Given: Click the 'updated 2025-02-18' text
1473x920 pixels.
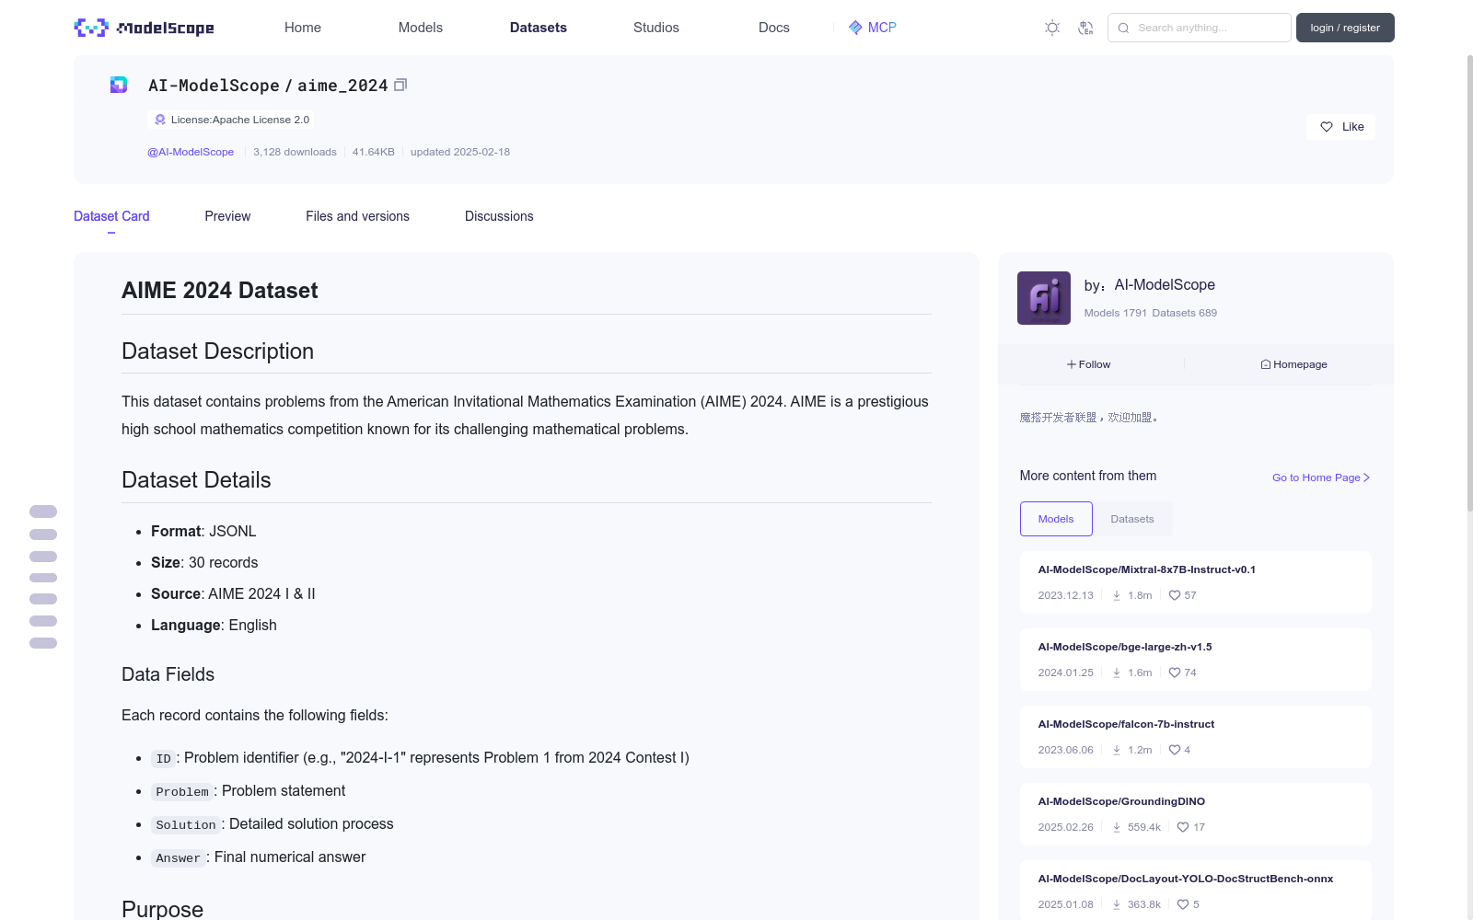Looking at the screenshot, I should tap(460, 152).
